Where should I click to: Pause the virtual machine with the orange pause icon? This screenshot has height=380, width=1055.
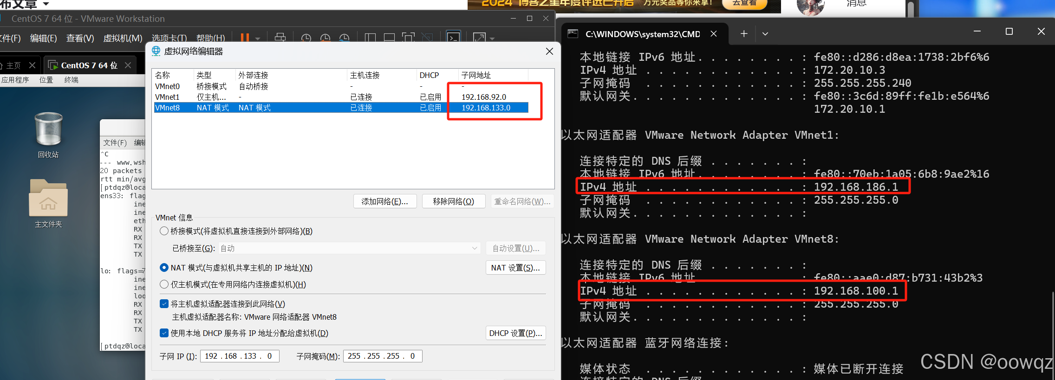tap(245, 38)
